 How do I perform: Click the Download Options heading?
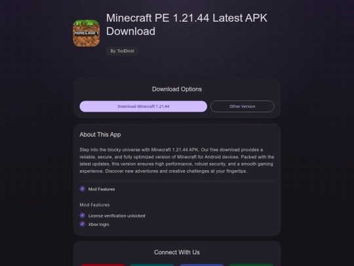[x=177, y=89]
